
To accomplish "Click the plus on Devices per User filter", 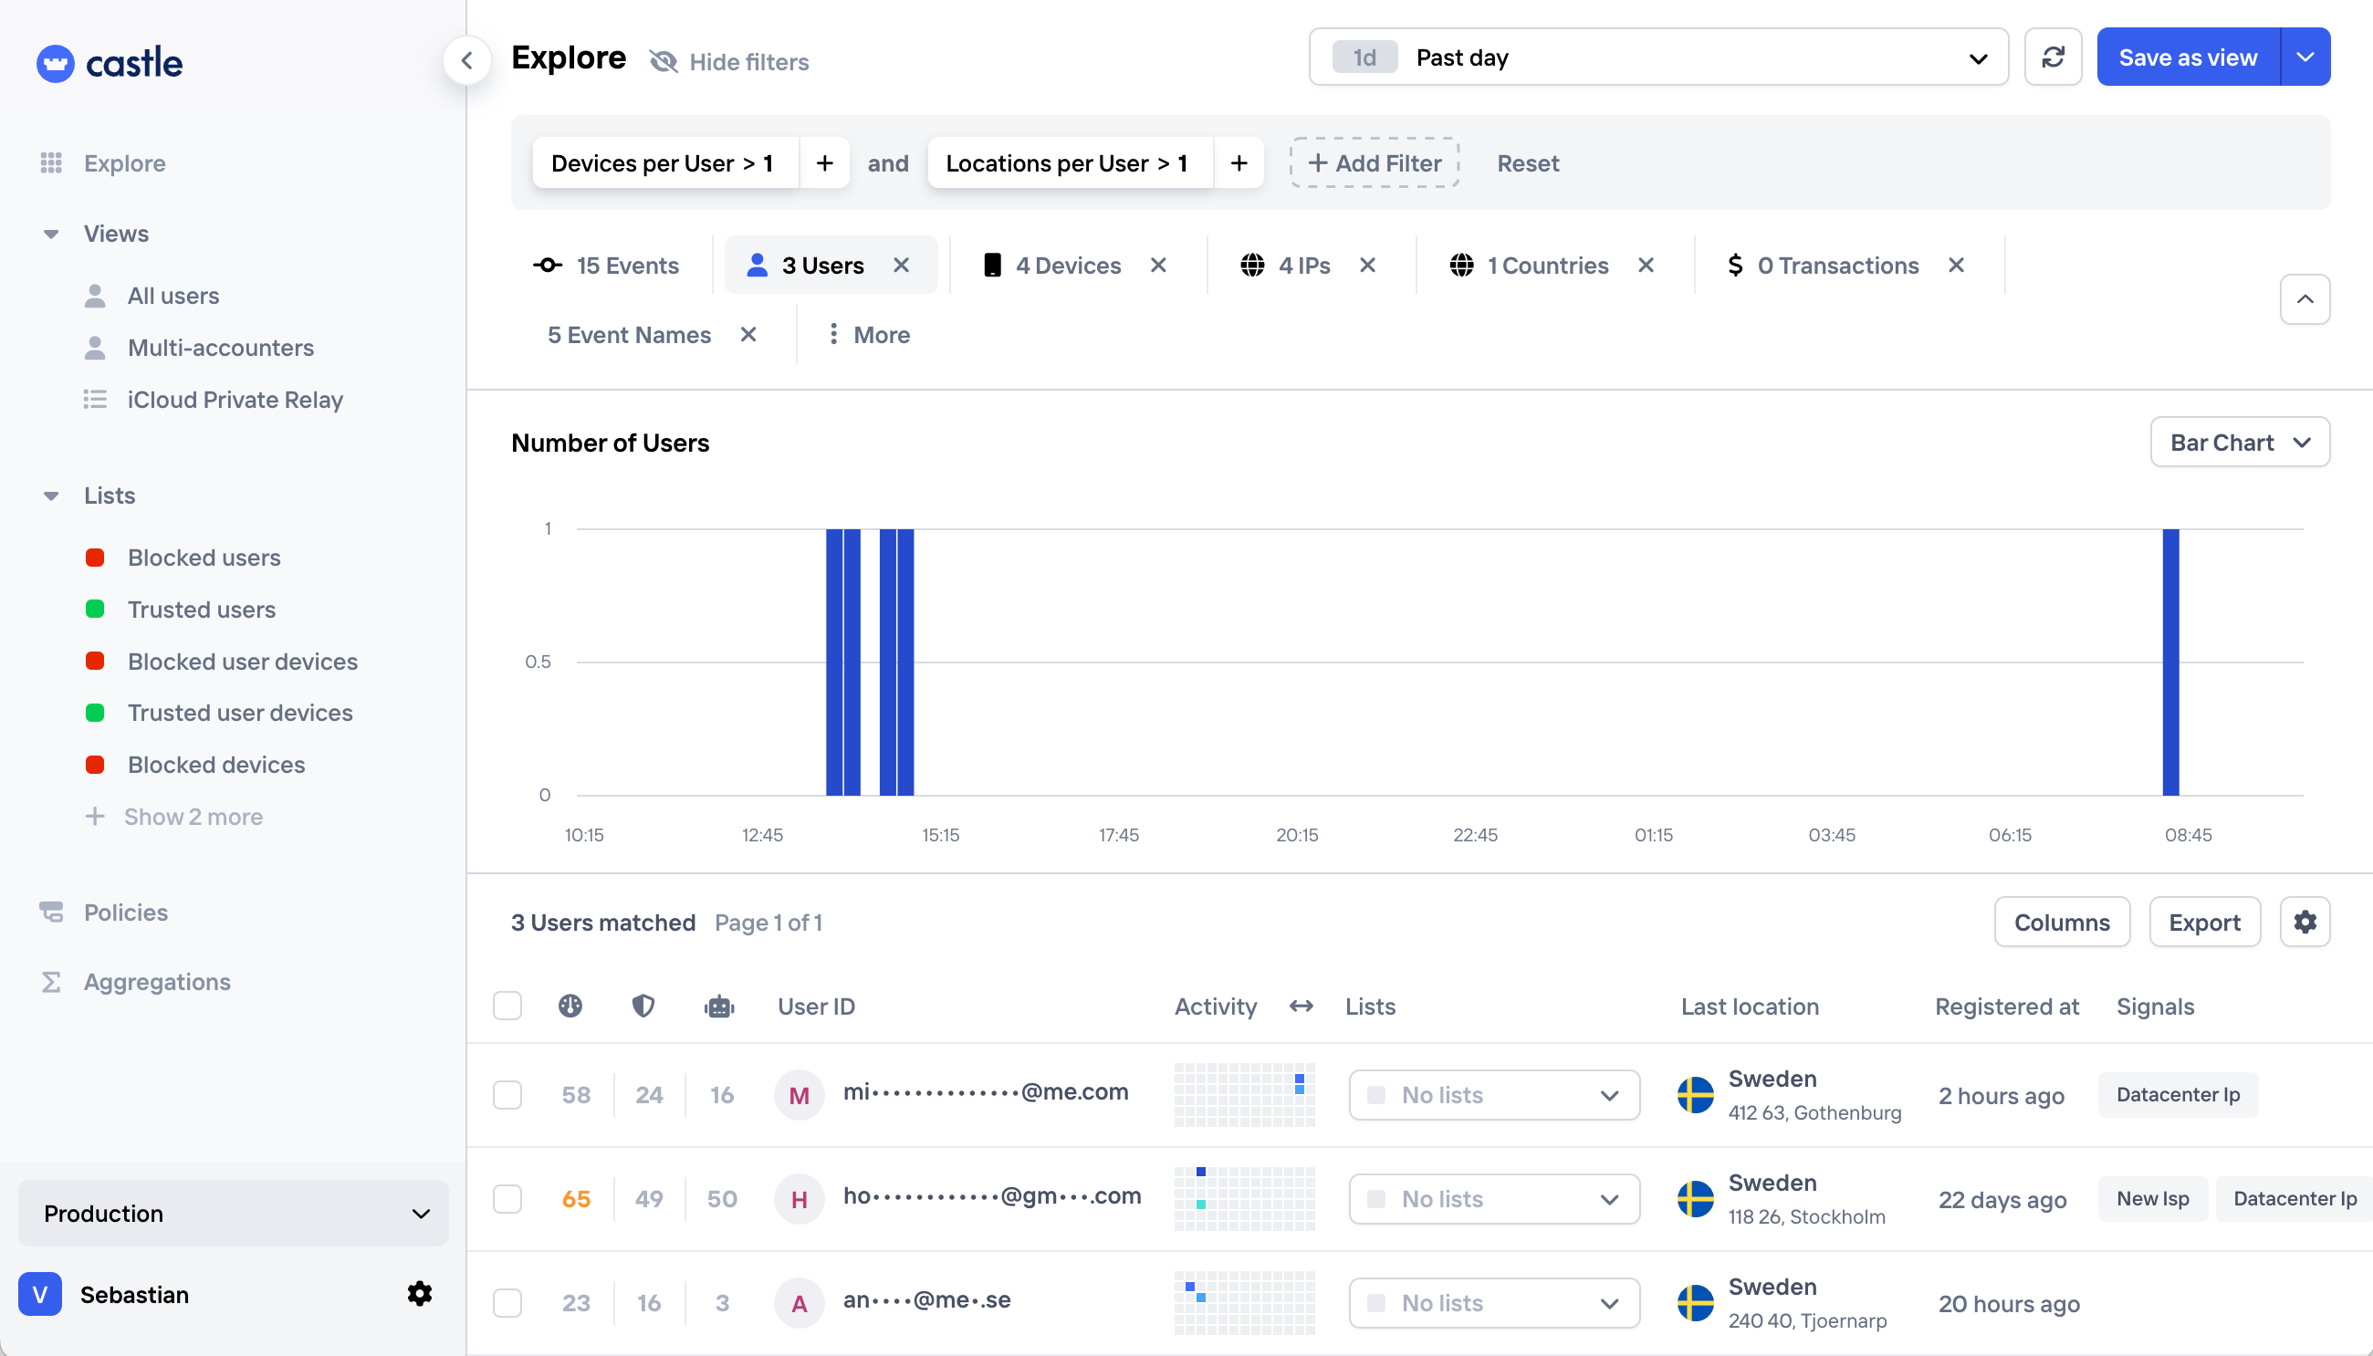I will (824, 163).
